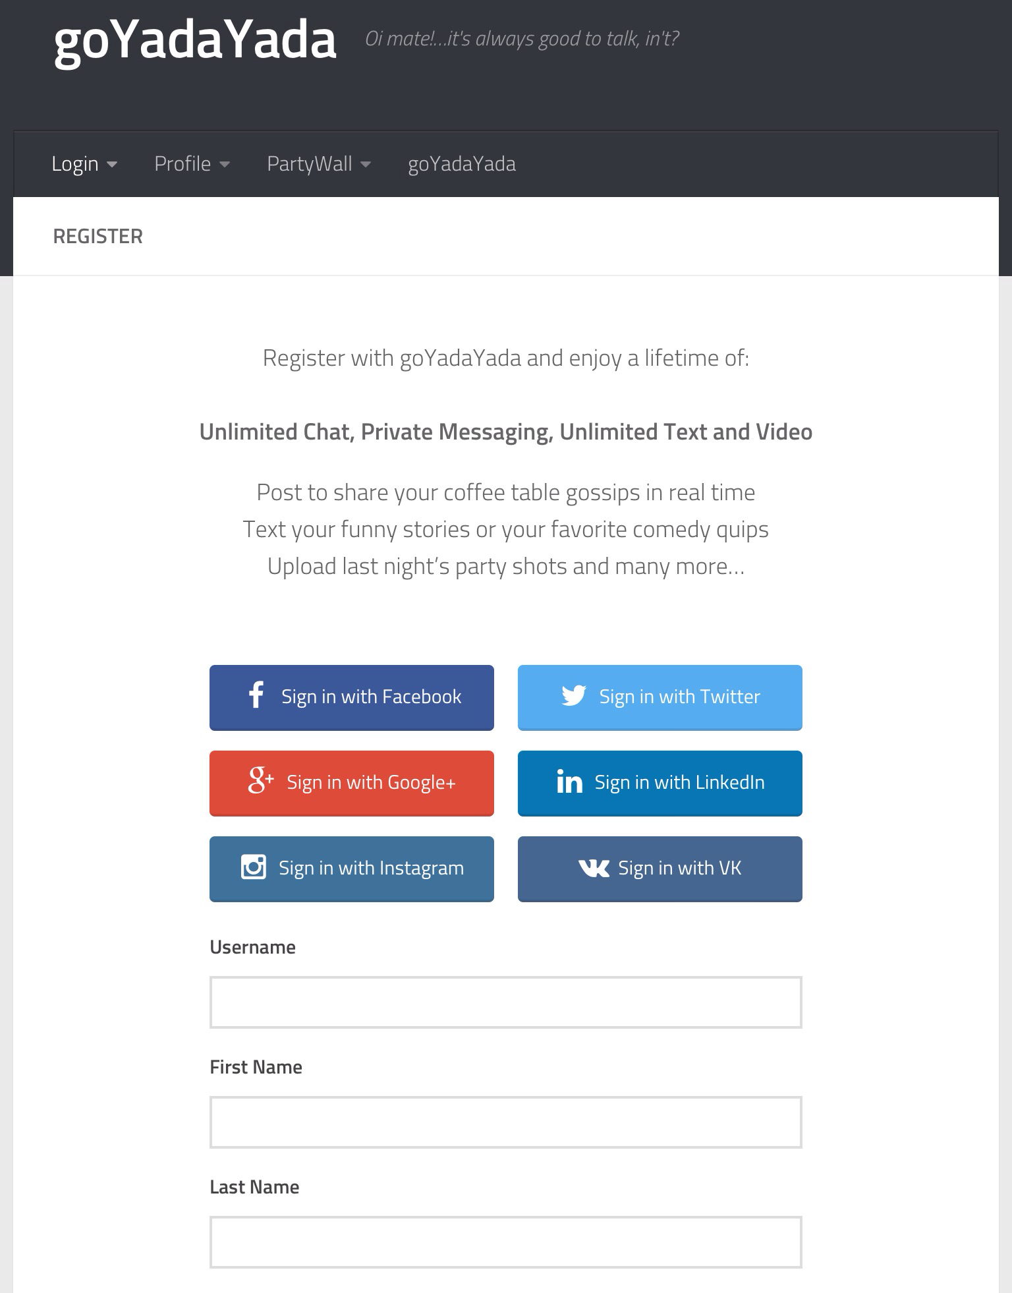Open the Login menu item
Image resolution: width=1012 pixels, height=1293 pixels.
pos(75,164)
